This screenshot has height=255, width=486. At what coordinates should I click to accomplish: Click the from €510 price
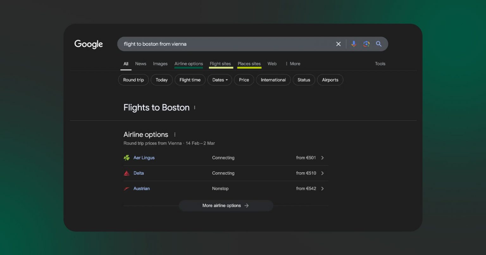[306, 173]
